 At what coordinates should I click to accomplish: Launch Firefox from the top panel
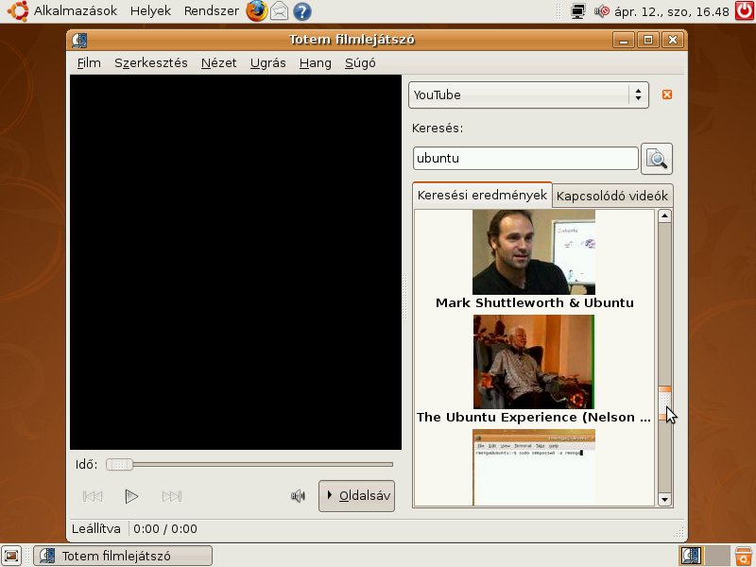[256, 10]
